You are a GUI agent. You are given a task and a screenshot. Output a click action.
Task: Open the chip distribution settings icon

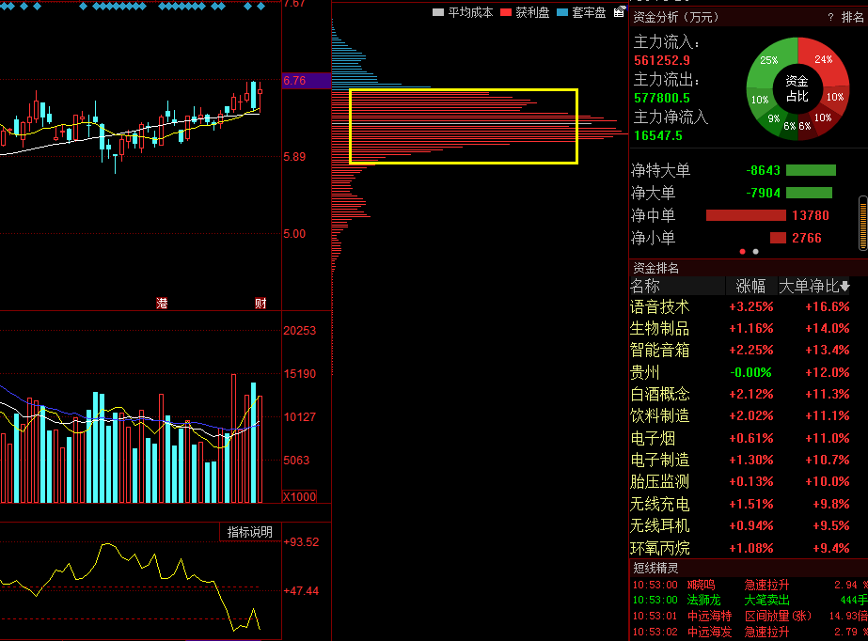(x=620, y=11)
